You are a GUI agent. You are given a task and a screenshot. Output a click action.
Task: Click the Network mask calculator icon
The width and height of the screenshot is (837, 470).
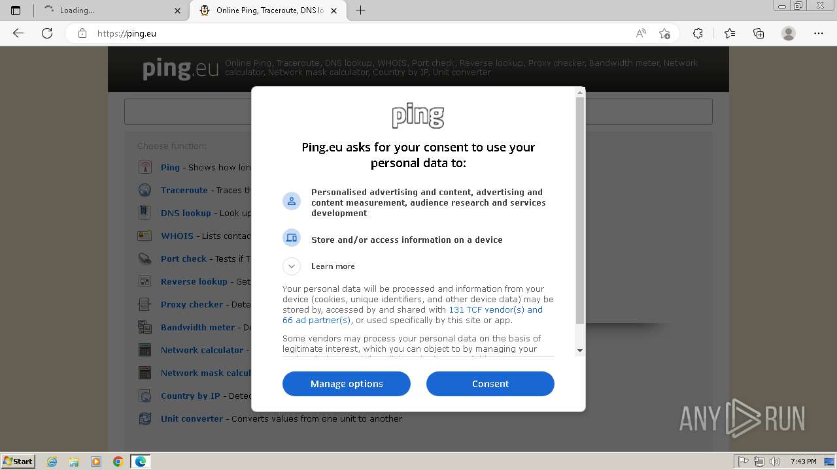[145, 373]
